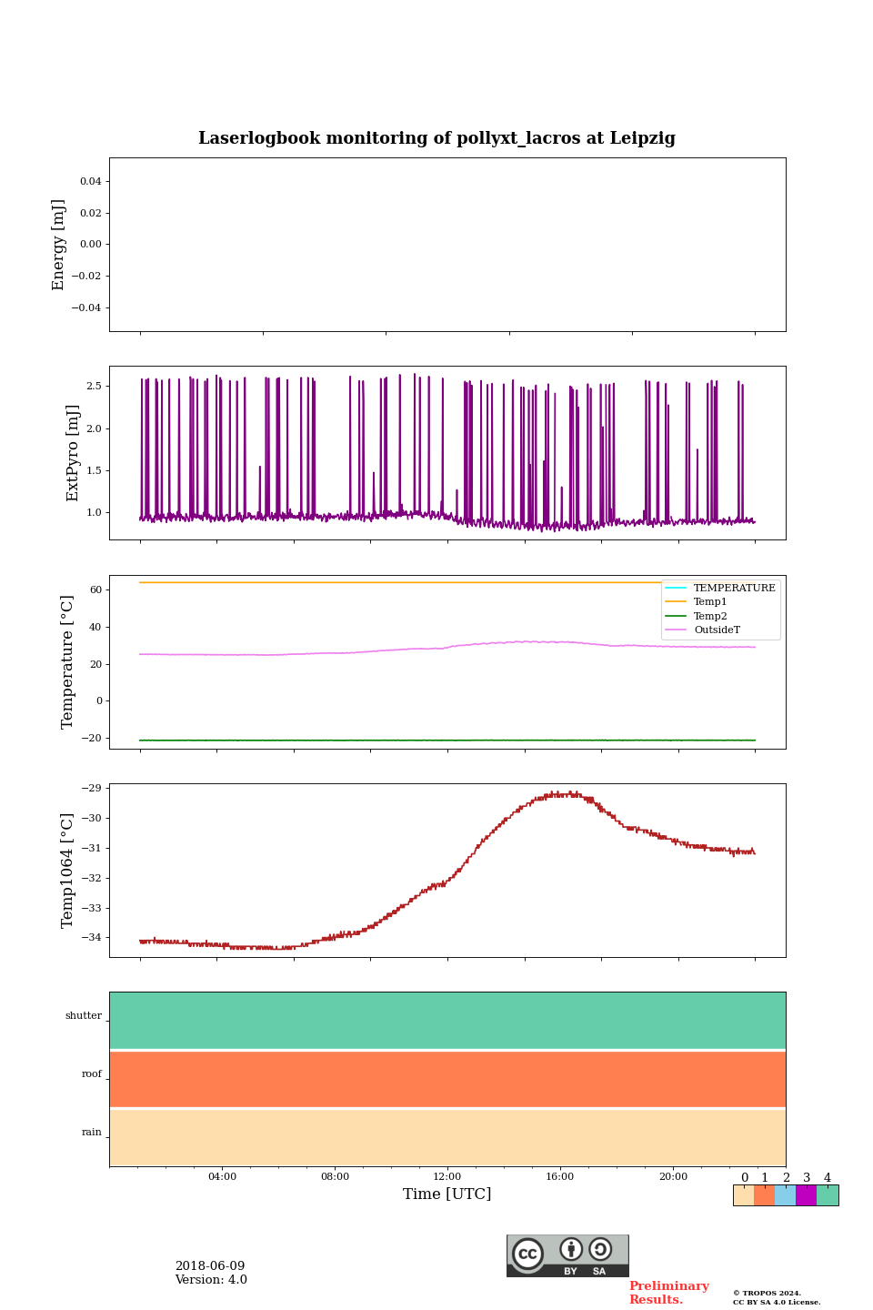
Task: Click the 16:00 time tick label
Action: pos(560,1176)
